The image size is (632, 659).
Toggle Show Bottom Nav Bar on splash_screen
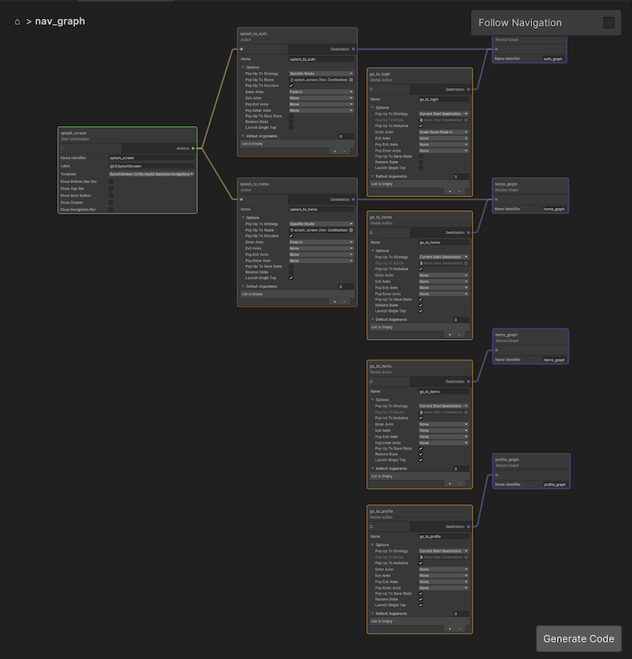111,181
